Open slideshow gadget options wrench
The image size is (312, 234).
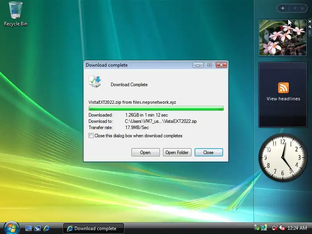click(x=310, y=27)
